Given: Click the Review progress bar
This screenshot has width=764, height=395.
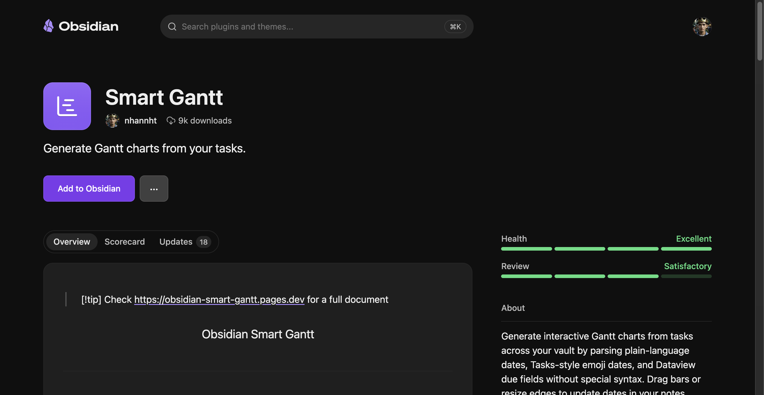Looking at the screenshot, I should tap(606, 276).
